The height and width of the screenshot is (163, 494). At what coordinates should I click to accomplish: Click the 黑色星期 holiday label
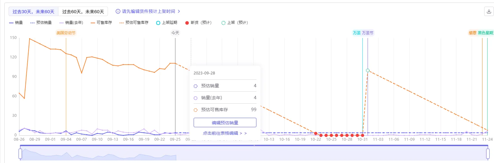pos(486,33)
